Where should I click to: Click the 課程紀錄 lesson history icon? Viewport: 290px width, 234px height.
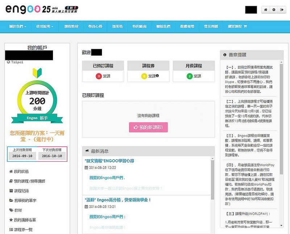[x=11, y=190]
